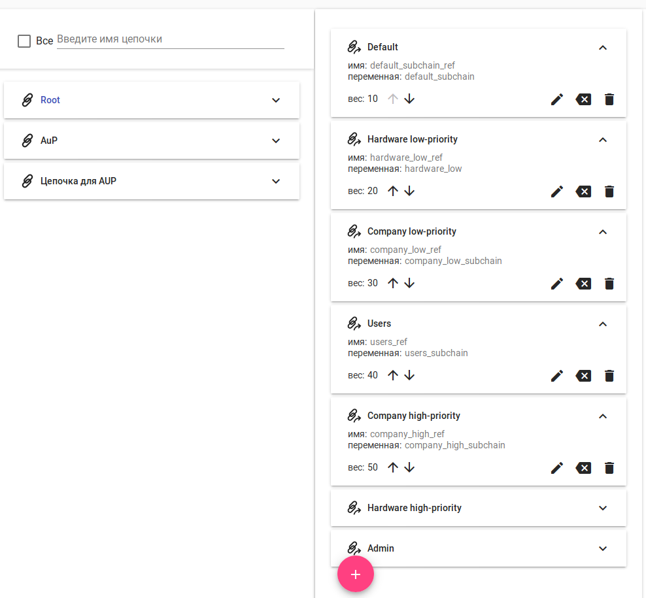646x598 pixels.
Task: Move Default subchain down in weight
Action: (409, 99)
